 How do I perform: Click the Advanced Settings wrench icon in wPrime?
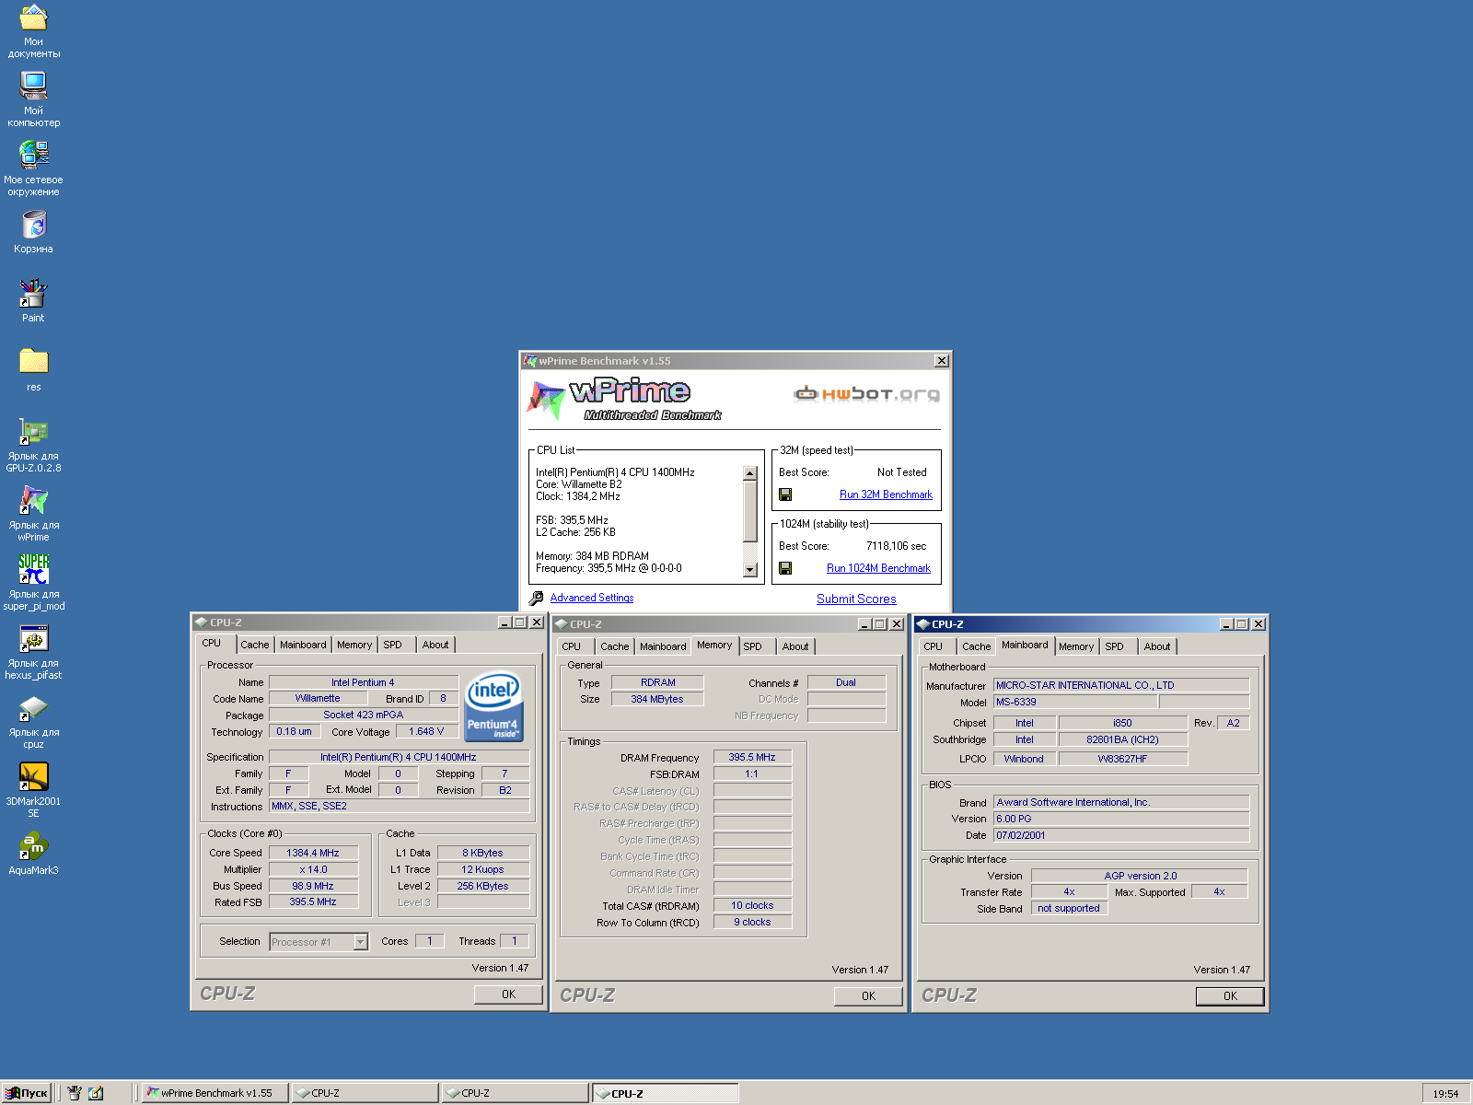[x=536, y=599]
